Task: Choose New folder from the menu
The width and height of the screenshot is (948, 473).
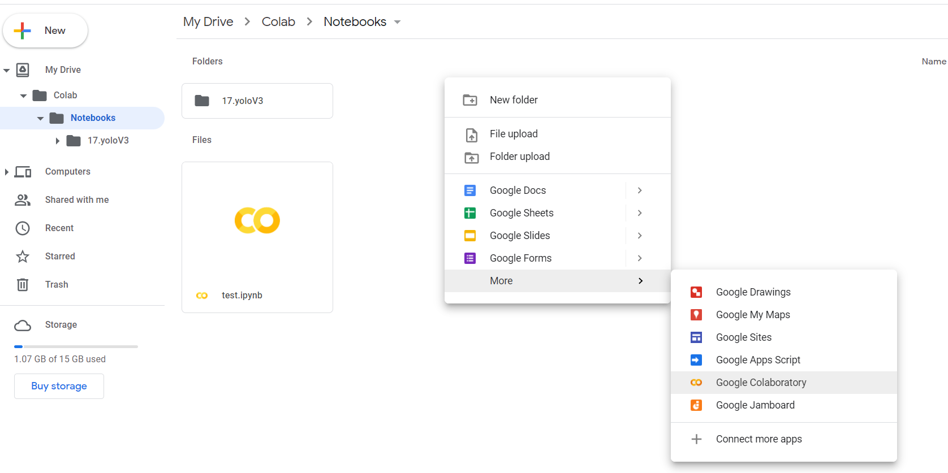Action: [x=558, y=100]
